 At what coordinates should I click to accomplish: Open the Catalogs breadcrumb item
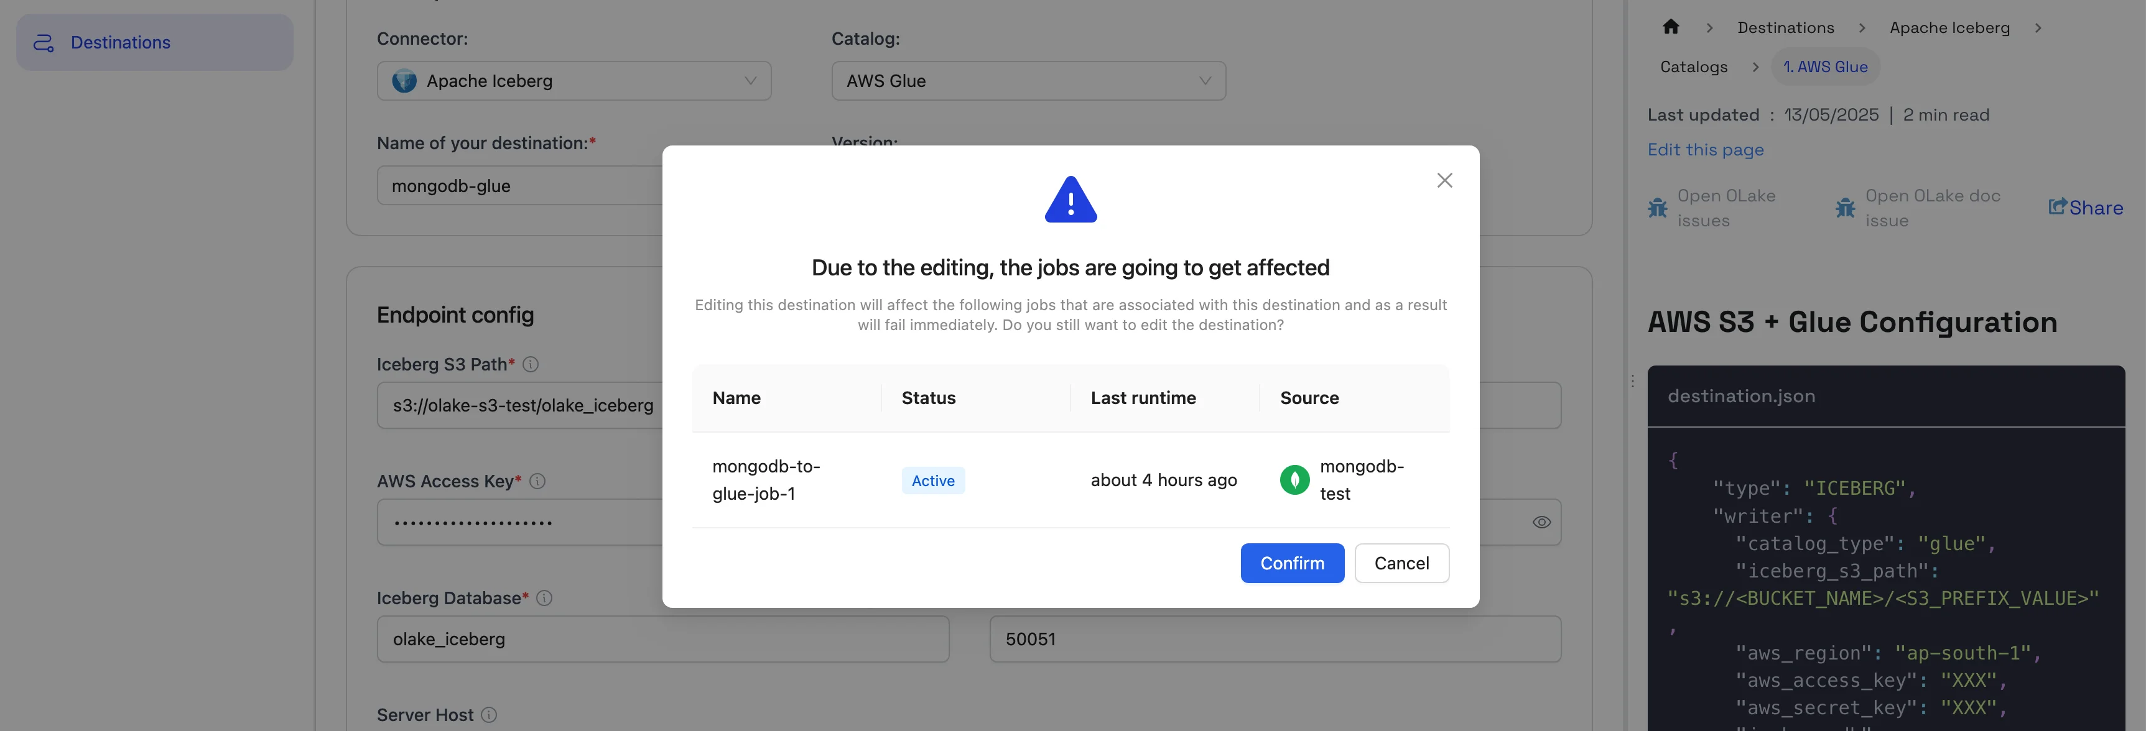[1693, 67]
